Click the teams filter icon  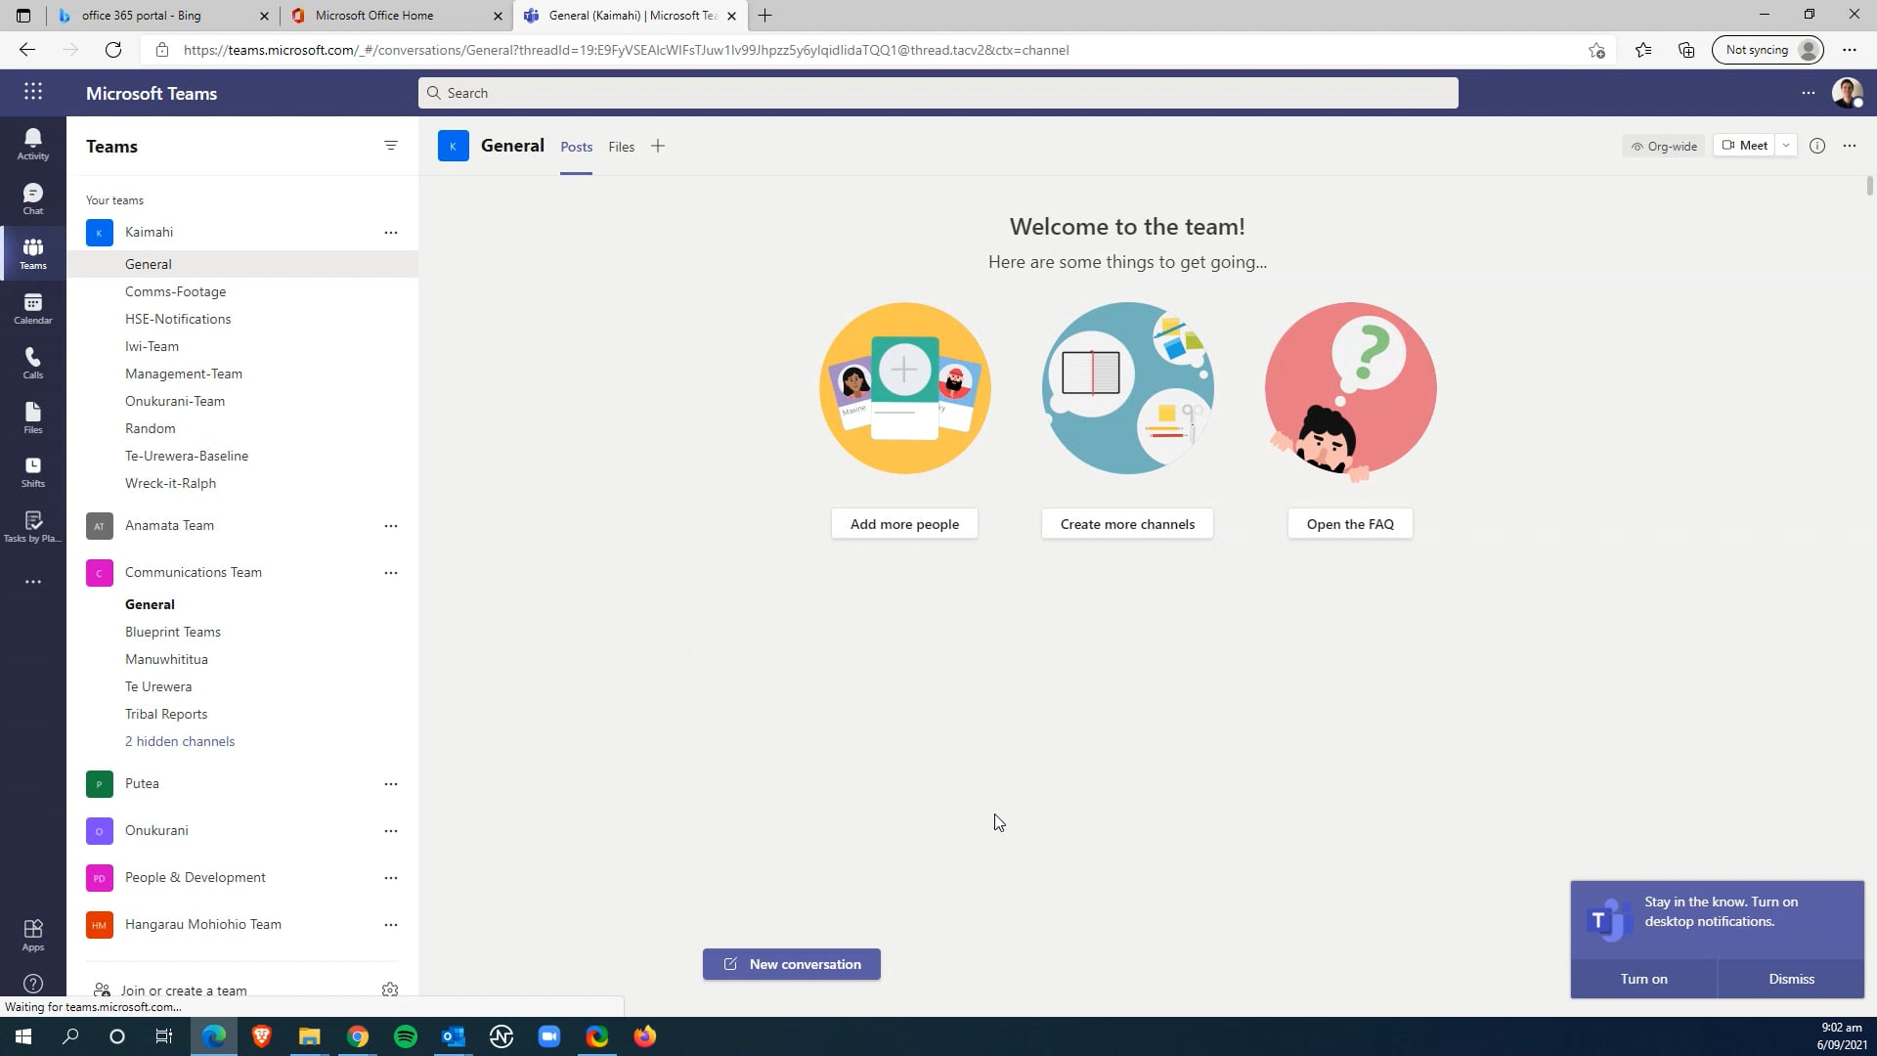tap(390, 146)
